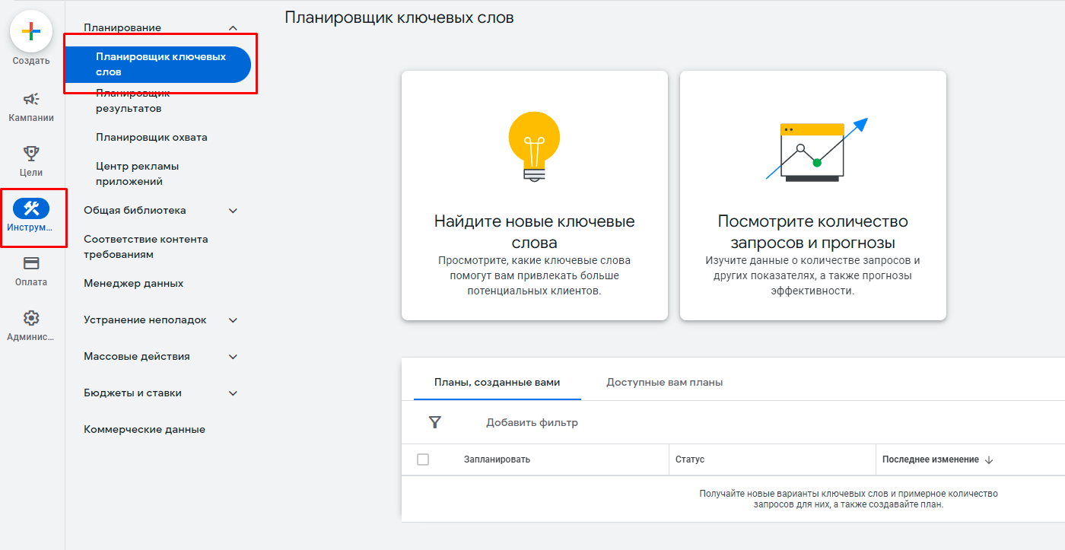Open Центр рекламы приложений
Viewport: 1065px width, 550px height.
click(x=137, y=173)
